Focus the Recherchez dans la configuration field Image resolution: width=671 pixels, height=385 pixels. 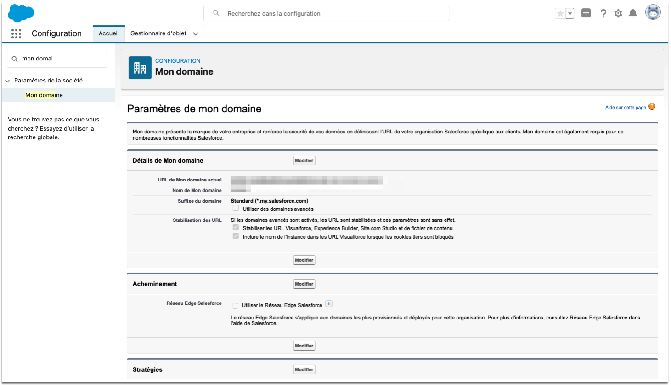pos(326,14)
